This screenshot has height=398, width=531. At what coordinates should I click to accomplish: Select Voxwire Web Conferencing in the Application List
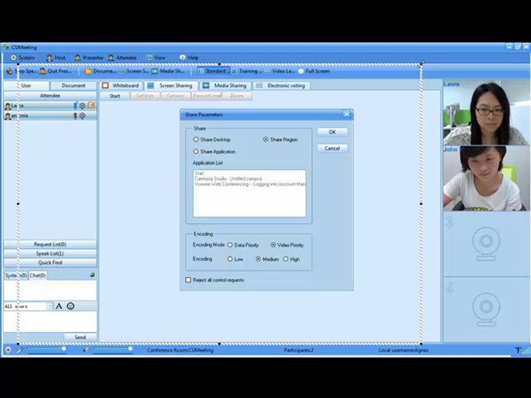point(249,184)
